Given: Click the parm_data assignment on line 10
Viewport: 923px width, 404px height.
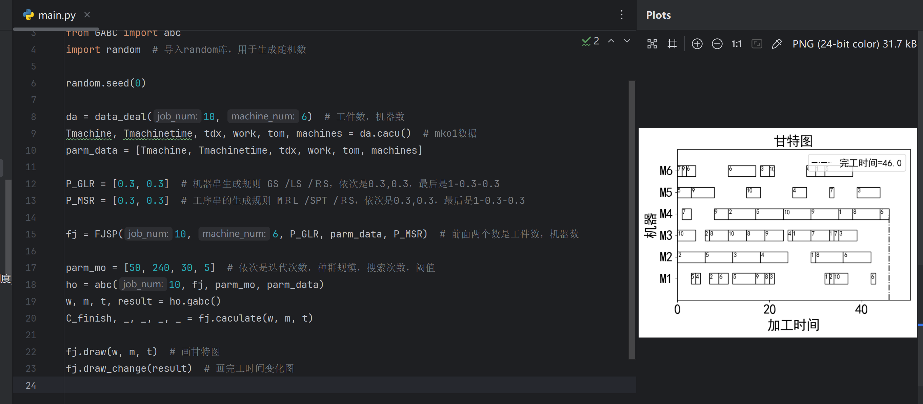Looking at the screenshot, I should pos(244,150).
